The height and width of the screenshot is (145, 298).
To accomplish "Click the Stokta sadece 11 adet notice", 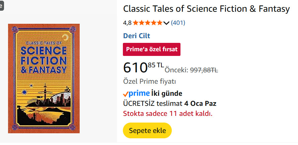I will pos(168,113).
